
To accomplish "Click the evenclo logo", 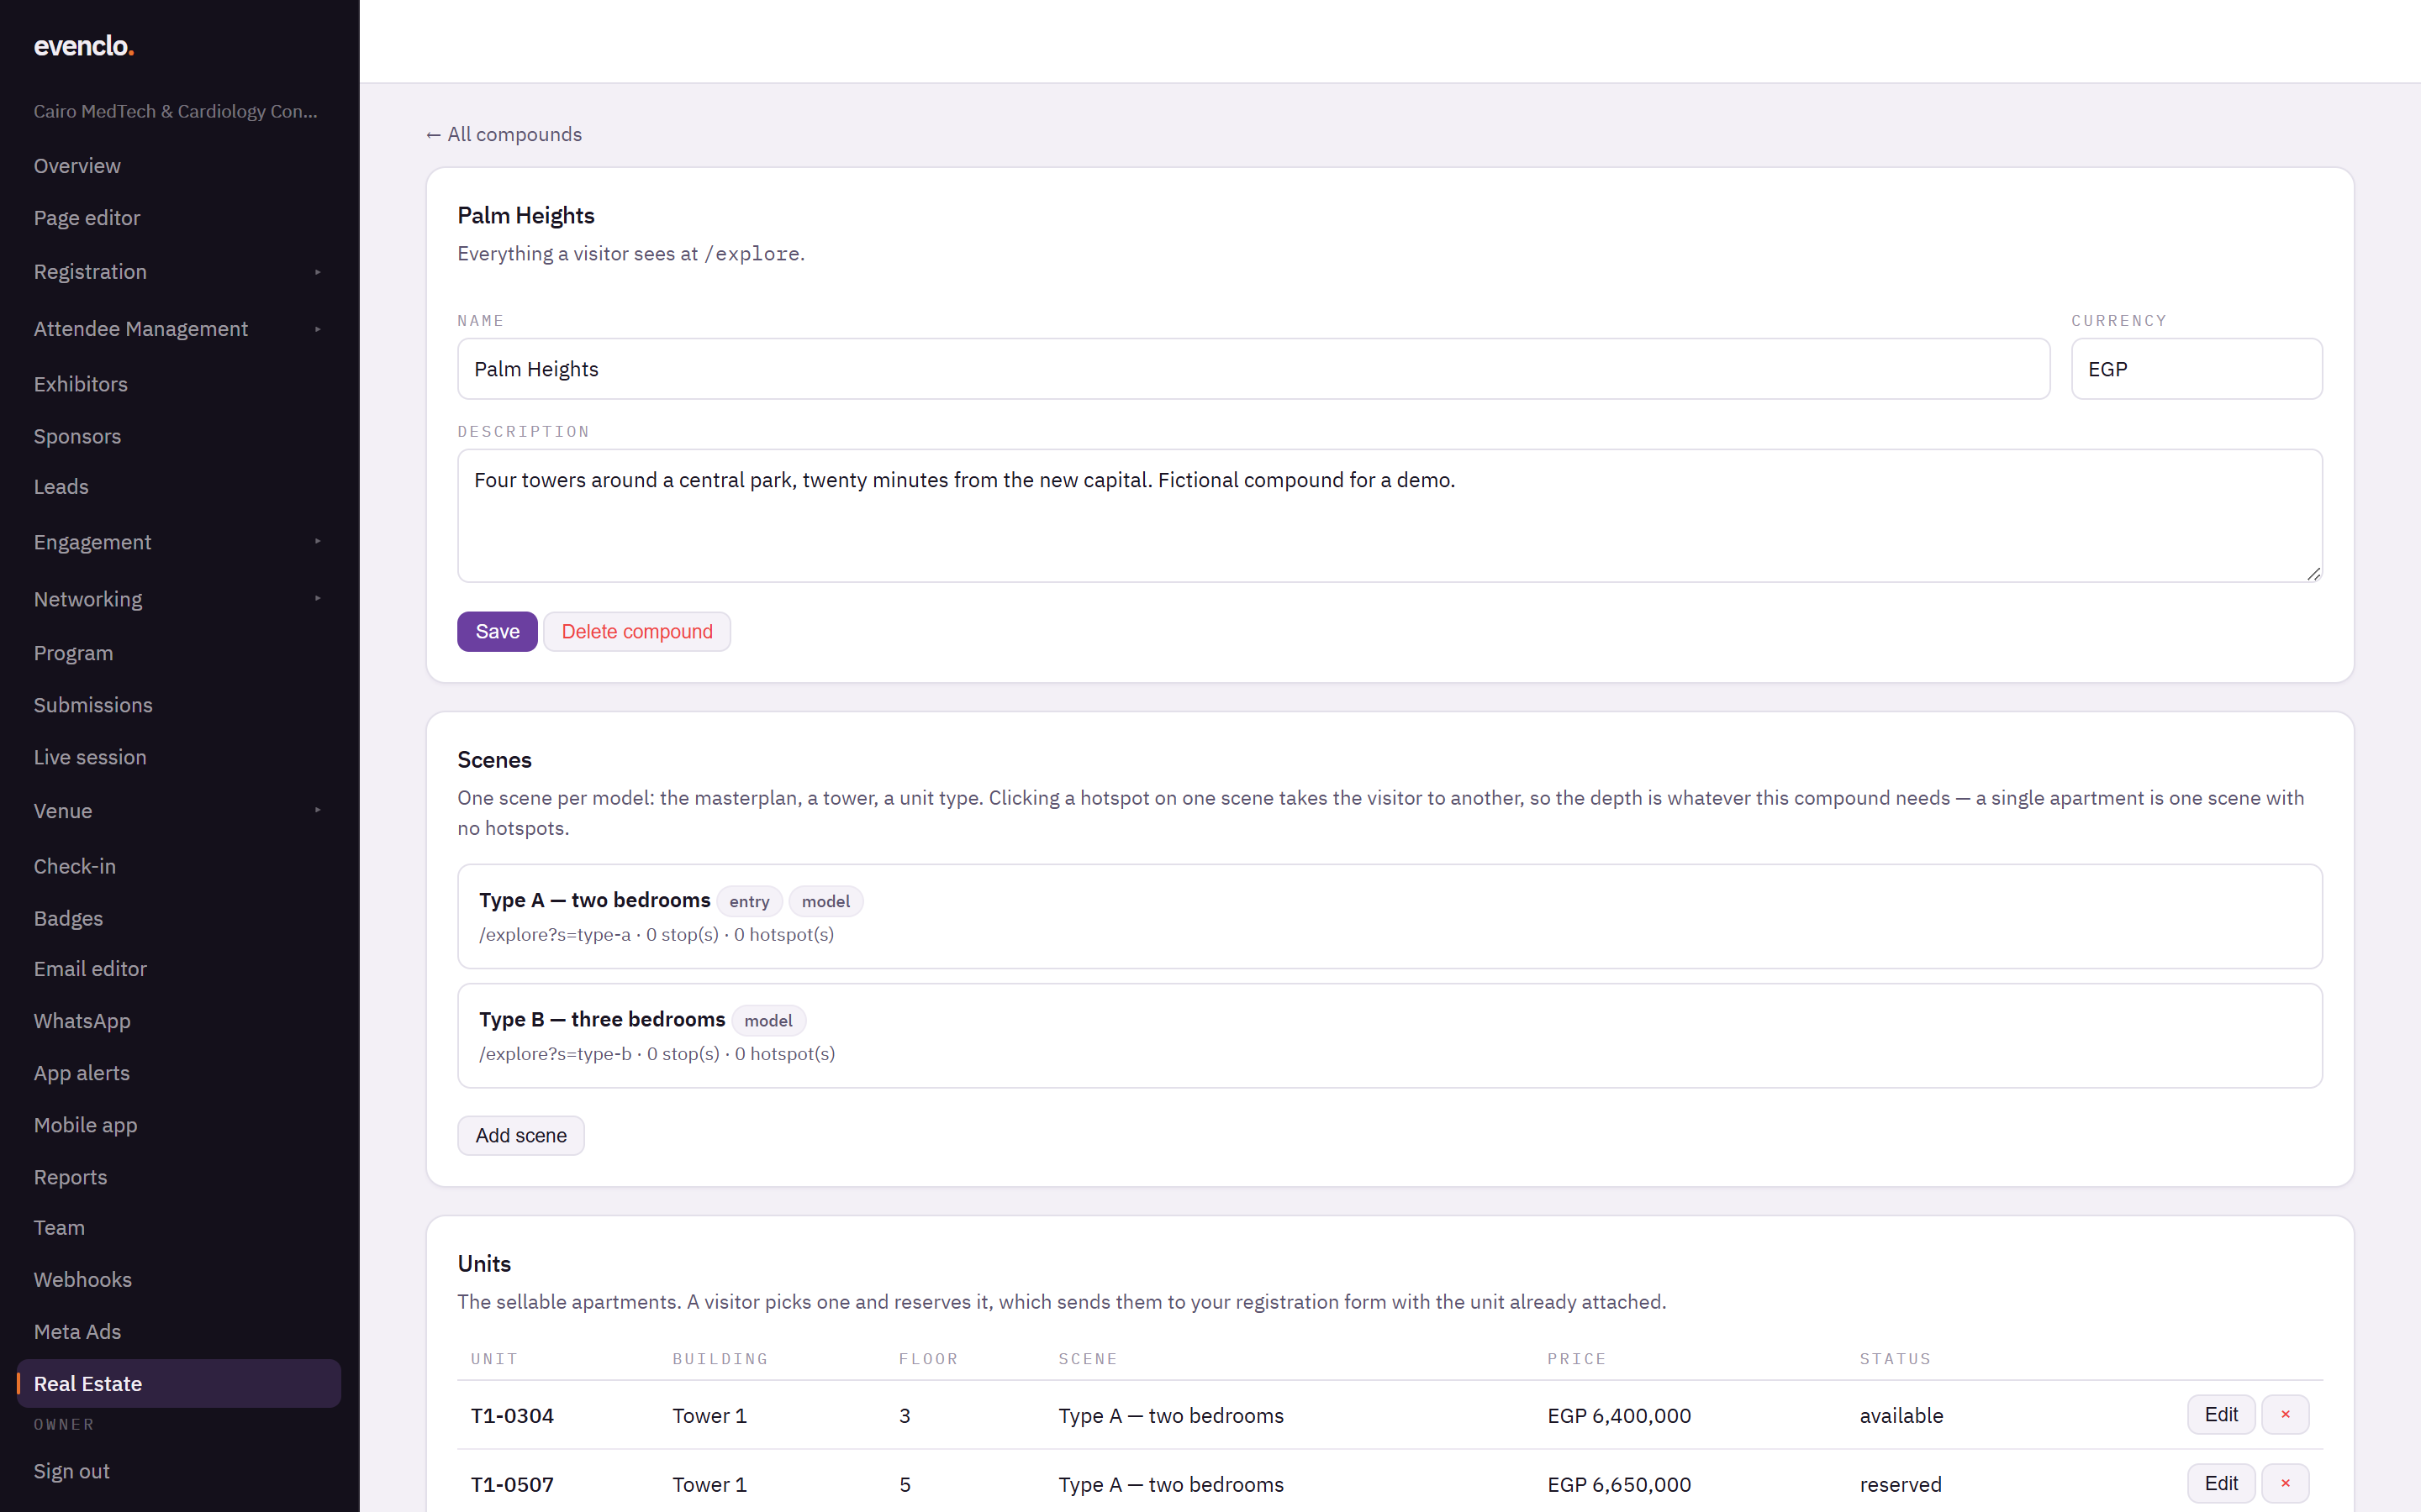I will pos(84,46).
